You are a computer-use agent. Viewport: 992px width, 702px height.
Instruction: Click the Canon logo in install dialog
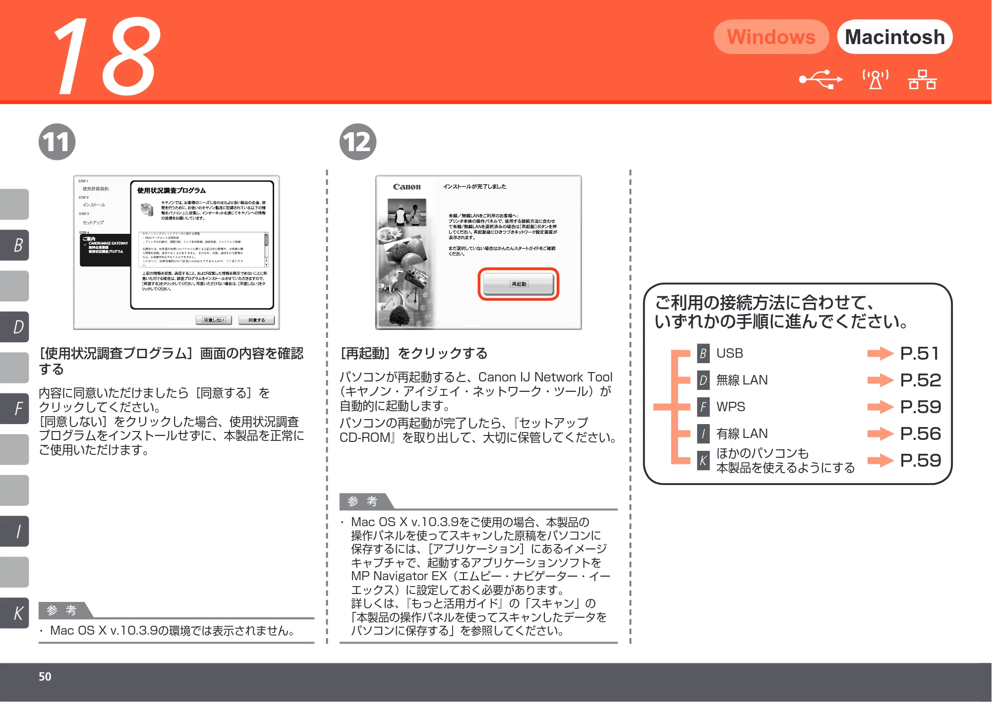[407, 187]
